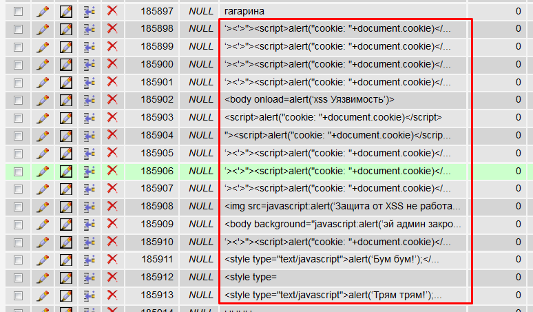Viewport: 533px width, 312px height.
Task: Click the NULL cell in row 185900
Action: click(201, 64)
